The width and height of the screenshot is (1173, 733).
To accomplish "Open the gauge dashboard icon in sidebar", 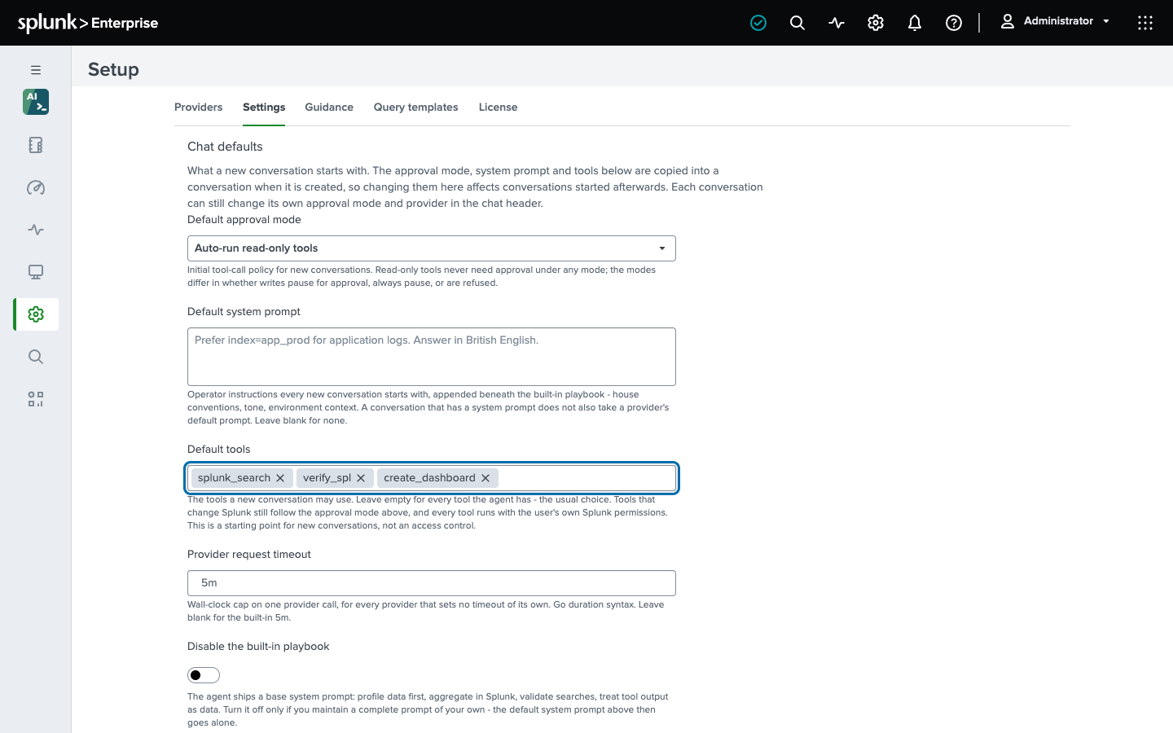I will (36, 187).
